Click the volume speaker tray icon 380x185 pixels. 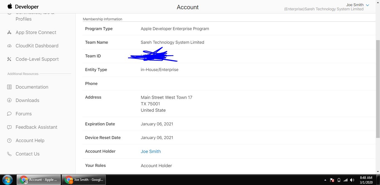[x=352, y=180]
